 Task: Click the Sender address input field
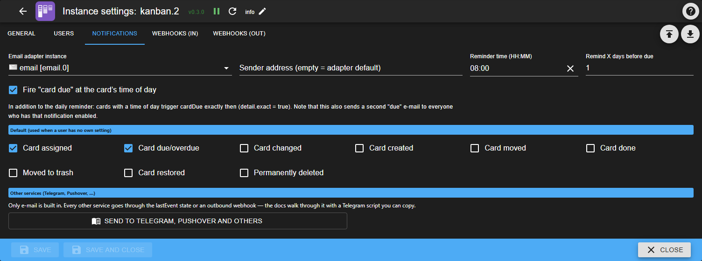point(351,68)
